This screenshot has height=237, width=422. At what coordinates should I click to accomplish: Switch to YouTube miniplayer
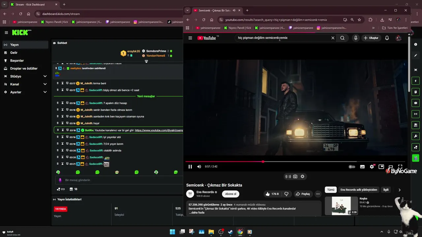381,167
